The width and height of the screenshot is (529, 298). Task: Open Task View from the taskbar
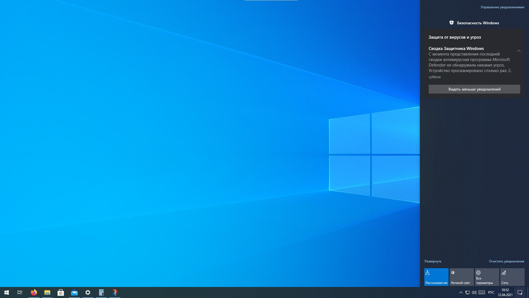pyautogui.click(x=20, y=292)
